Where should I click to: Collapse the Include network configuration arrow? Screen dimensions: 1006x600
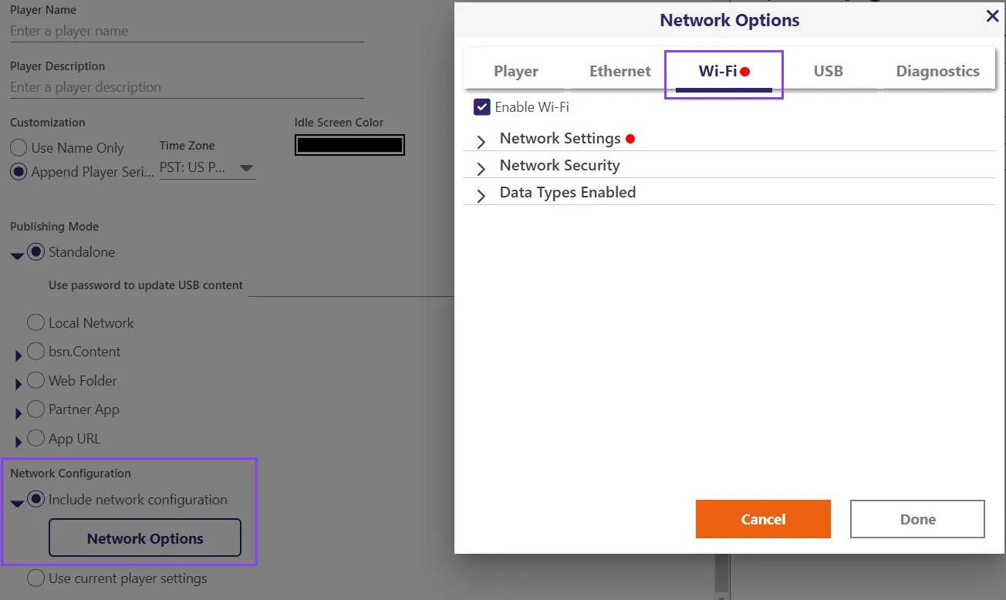(17, 504)
